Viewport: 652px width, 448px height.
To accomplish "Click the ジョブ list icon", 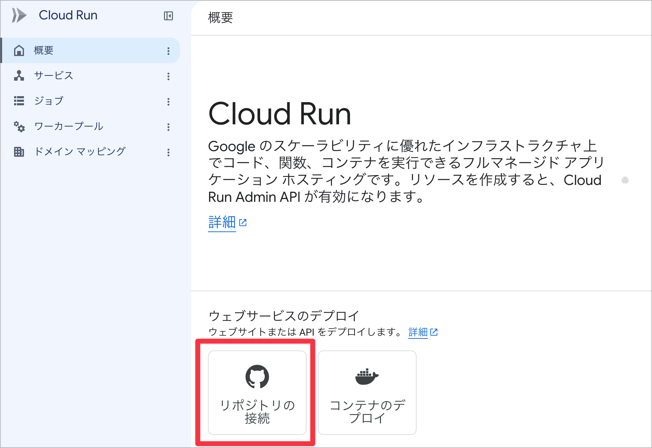I will coord(19,101).
